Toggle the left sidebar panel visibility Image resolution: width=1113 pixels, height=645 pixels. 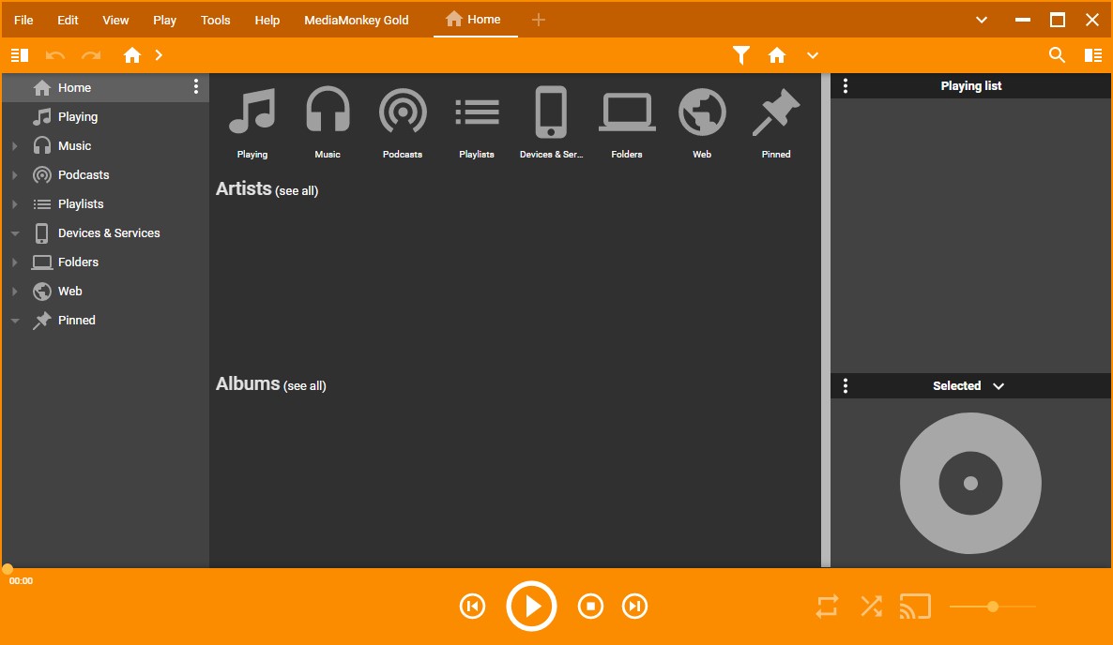tap(20, 55)
